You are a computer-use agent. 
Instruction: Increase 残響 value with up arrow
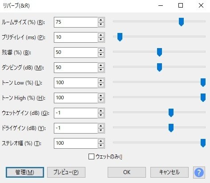click(x=101, y=50)
